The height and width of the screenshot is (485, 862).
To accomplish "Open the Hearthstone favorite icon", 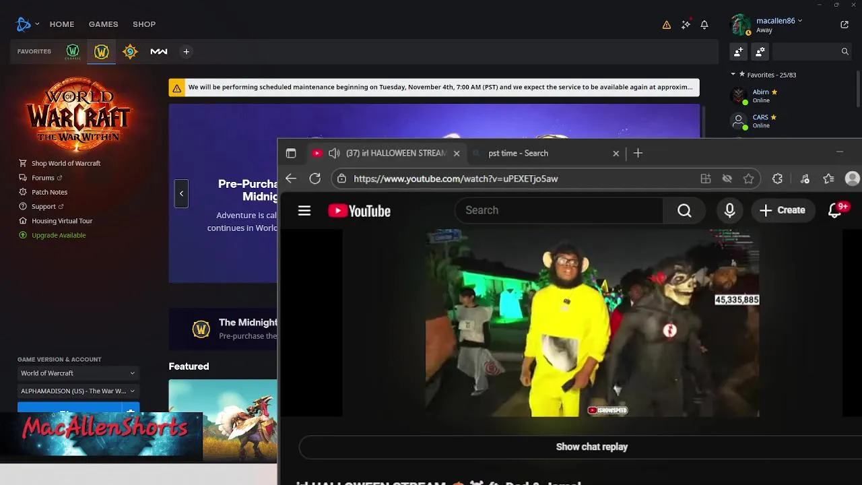I will [x=130, y=52].
